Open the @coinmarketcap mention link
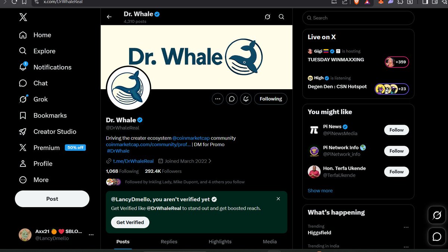448x252 pixels. coord(191,138)
